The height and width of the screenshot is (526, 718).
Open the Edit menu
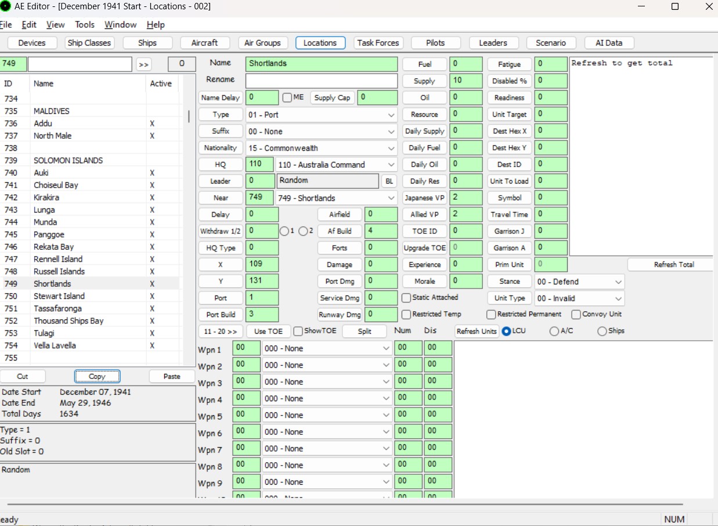(29, 25)
